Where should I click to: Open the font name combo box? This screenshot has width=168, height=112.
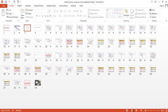click(x=42, y=11)
